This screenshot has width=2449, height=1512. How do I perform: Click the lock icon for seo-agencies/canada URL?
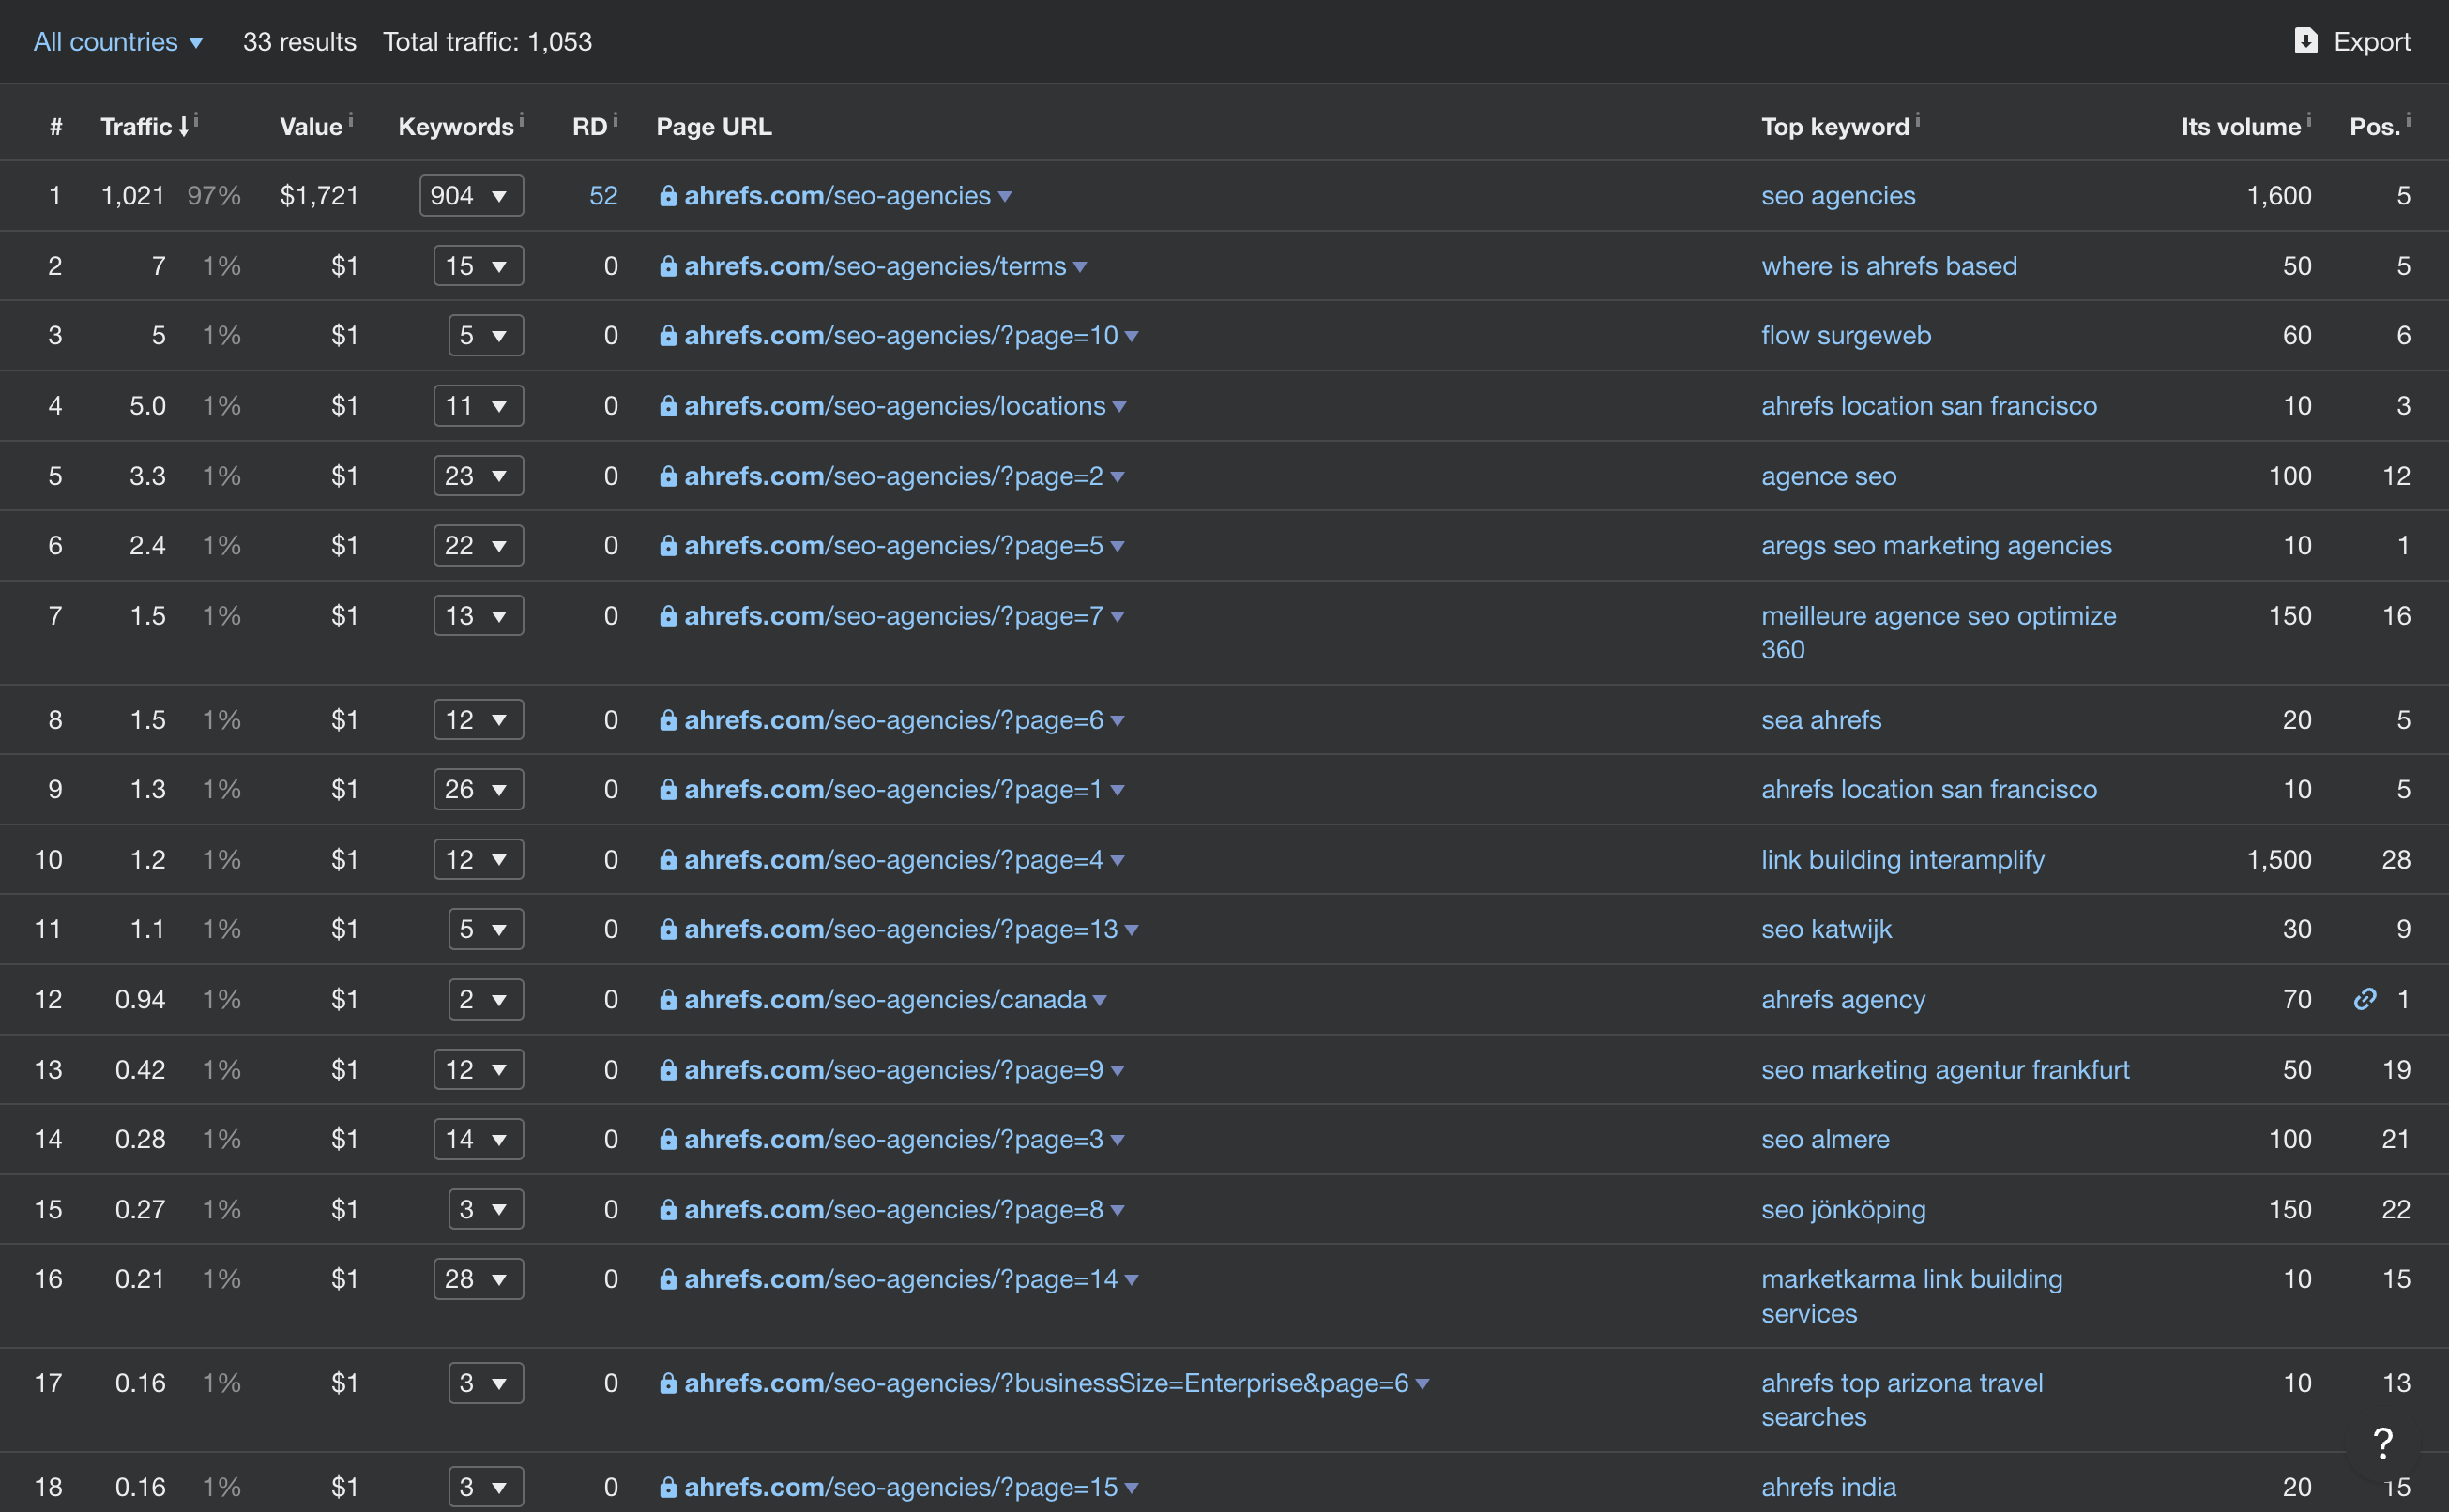coord(667,999)
